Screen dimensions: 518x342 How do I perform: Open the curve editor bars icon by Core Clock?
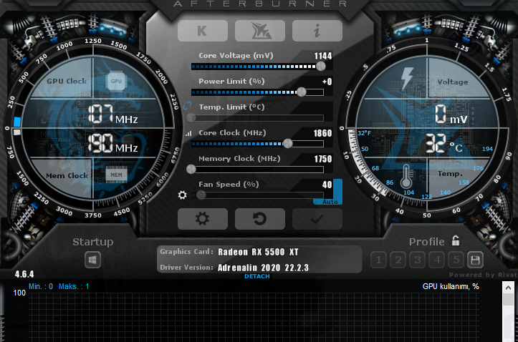click(x=188, y=133)
